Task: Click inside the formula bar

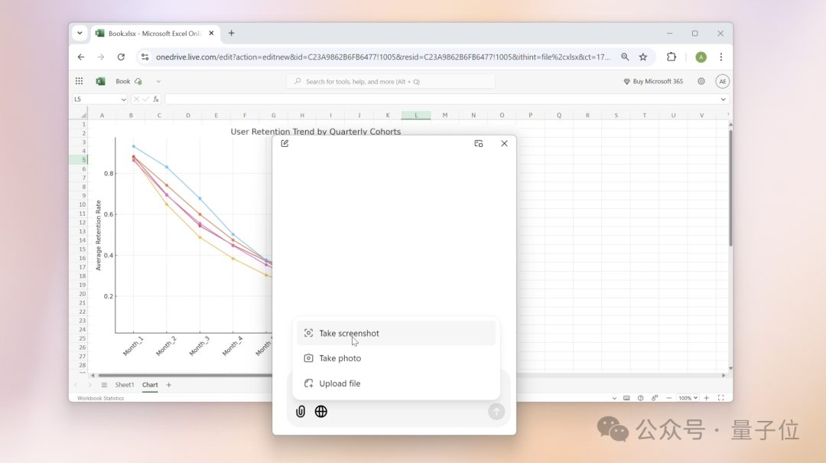Action: (x=441, y=99)
